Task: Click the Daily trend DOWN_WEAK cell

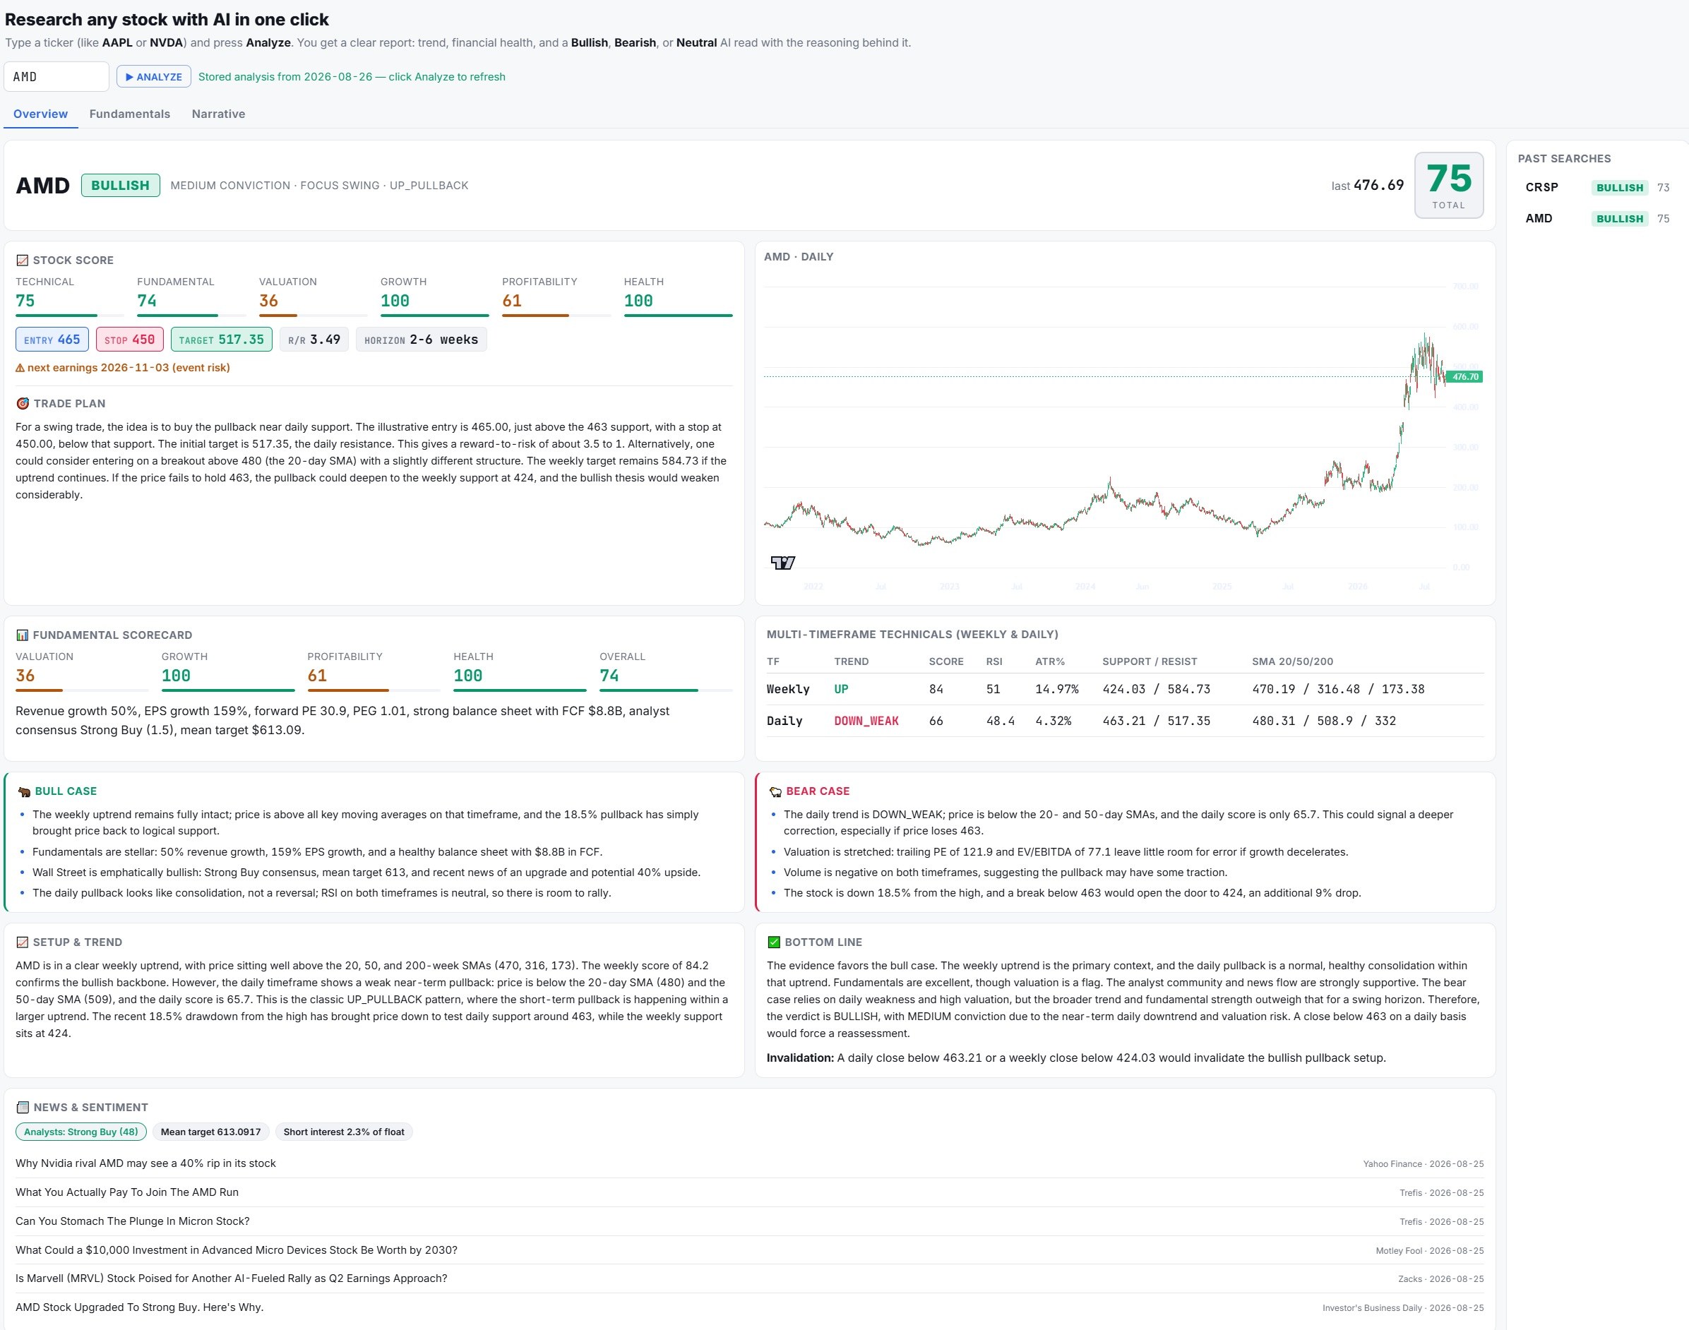Action: (x=866, y=721)
